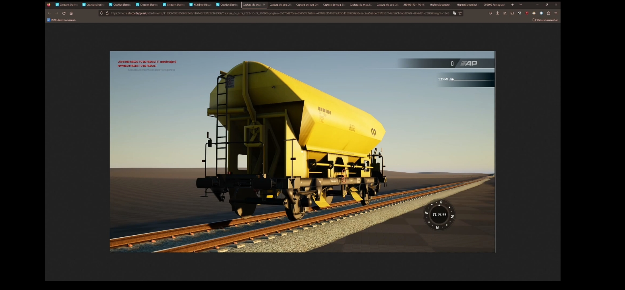The height and width of the screenshot is (290, 625).
Task: Open the Downloads panel
Action: (x=497, y=13)
